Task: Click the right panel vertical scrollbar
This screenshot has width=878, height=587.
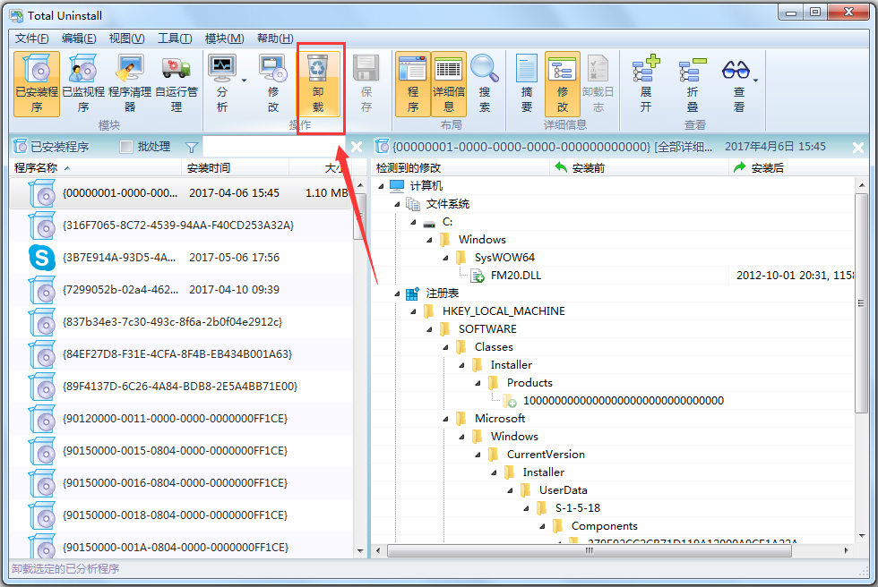Action: 861,358
